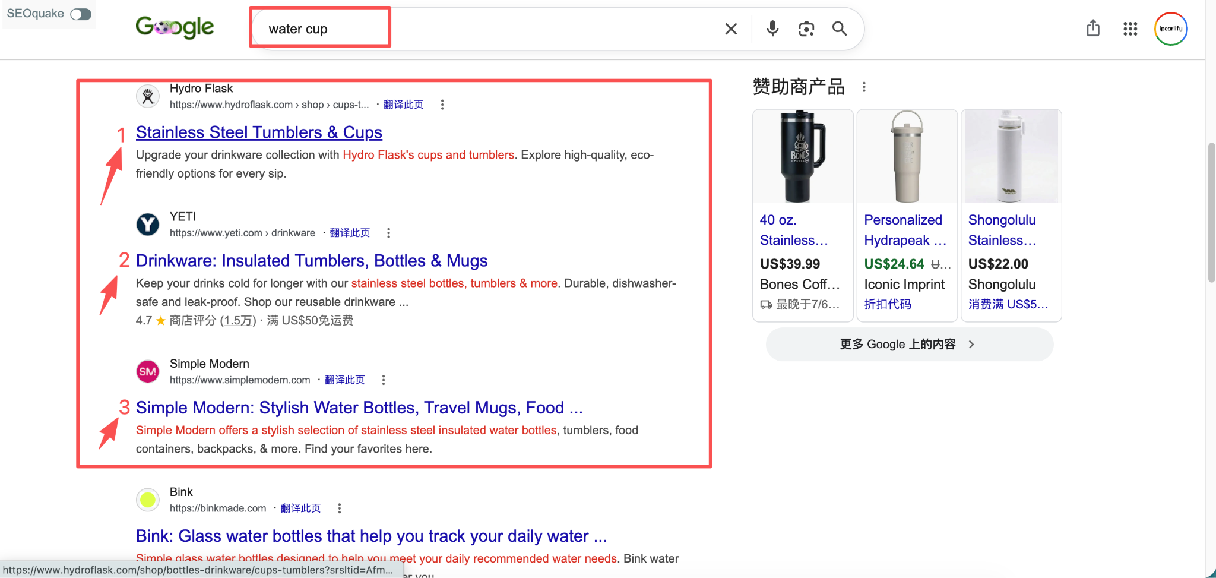This screenshot has height=578, width=1216.
Task: Click the Bink favicon icon
Action: coord(148,500)
